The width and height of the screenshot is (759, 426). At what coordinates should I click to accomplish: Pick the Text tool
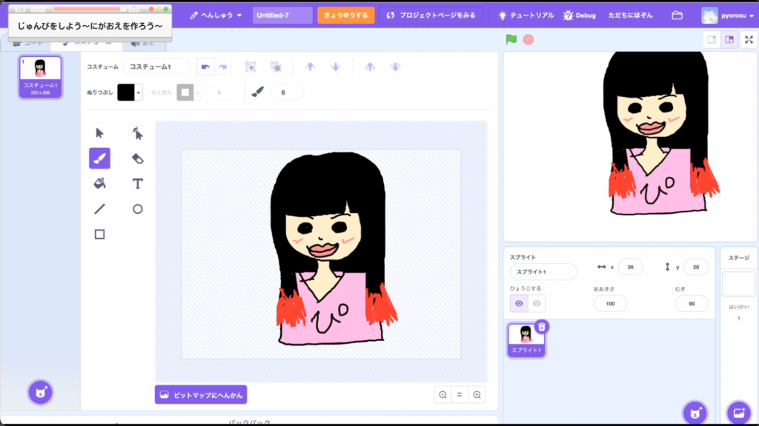(137, 183)
